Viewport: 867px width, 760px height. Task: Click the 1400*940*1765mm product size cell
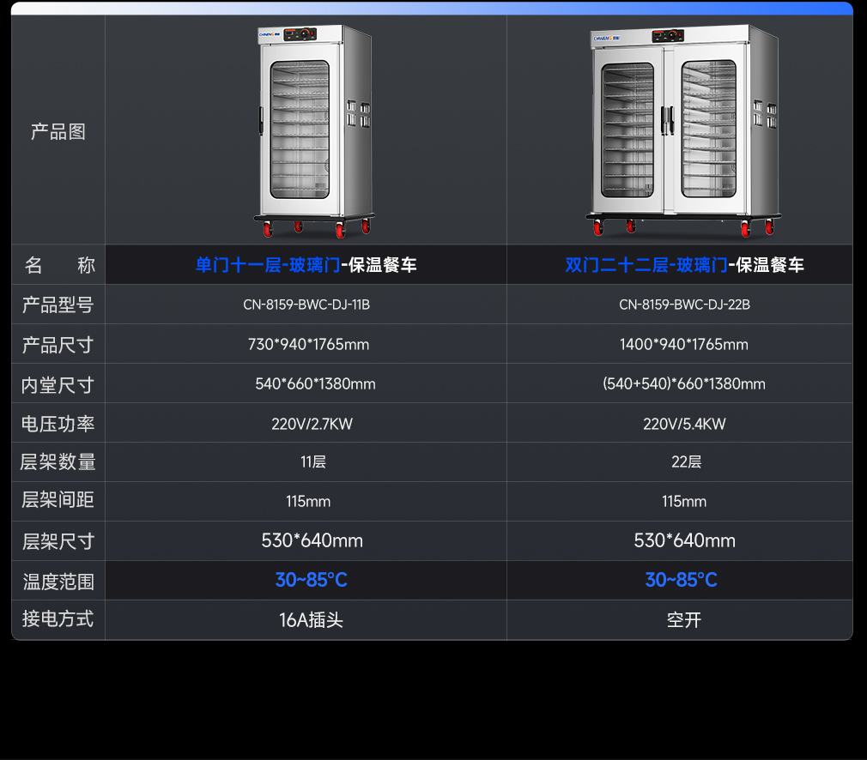[x=684, y=345]
